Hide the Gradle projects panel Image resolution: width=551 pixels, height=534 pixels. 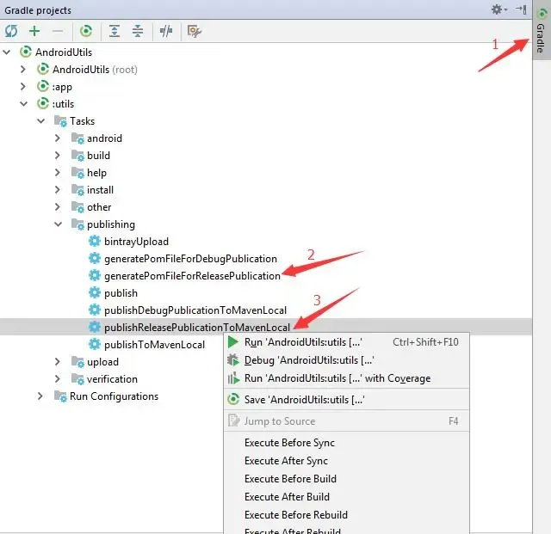519,9
